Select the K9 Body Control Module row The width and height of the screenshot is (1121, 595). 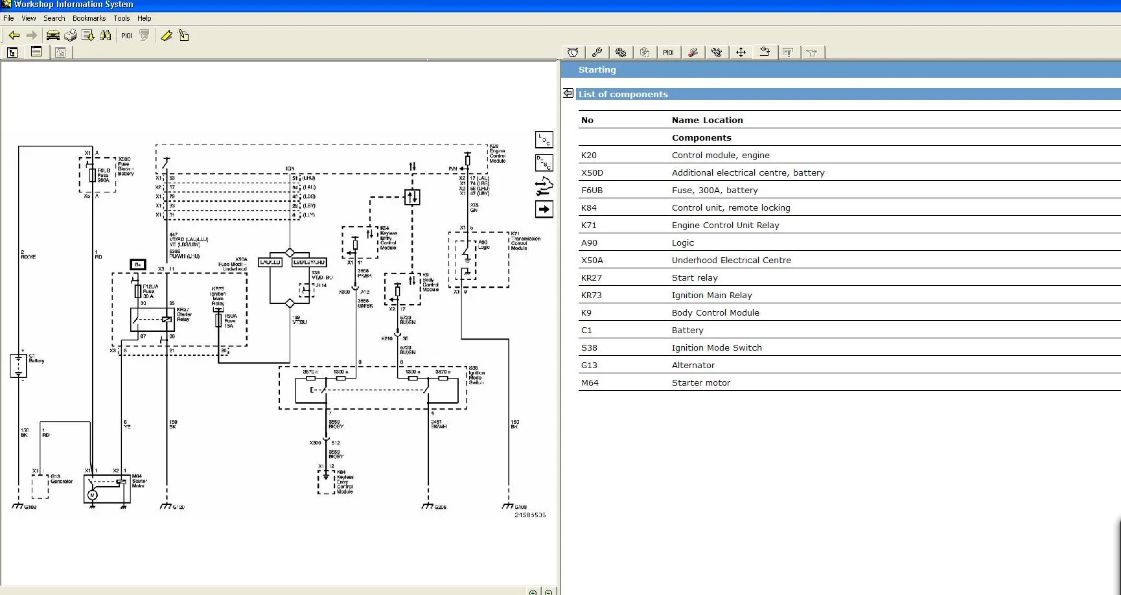click(849, 312)
